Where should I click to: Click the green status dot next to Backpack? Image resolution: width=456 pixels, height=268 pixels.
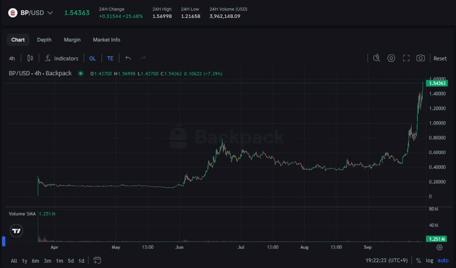point(81,73)
